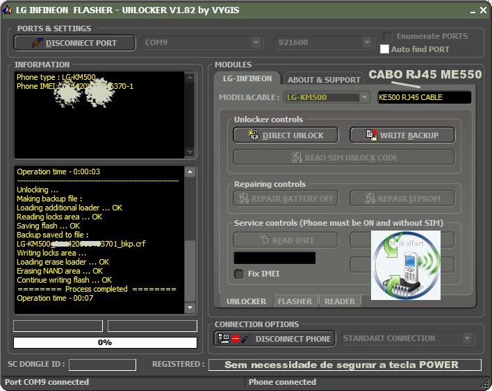This screenshot has height=391, width=492.
Task: Select the FLASHER bottom tab
Action: coord(295,301)
